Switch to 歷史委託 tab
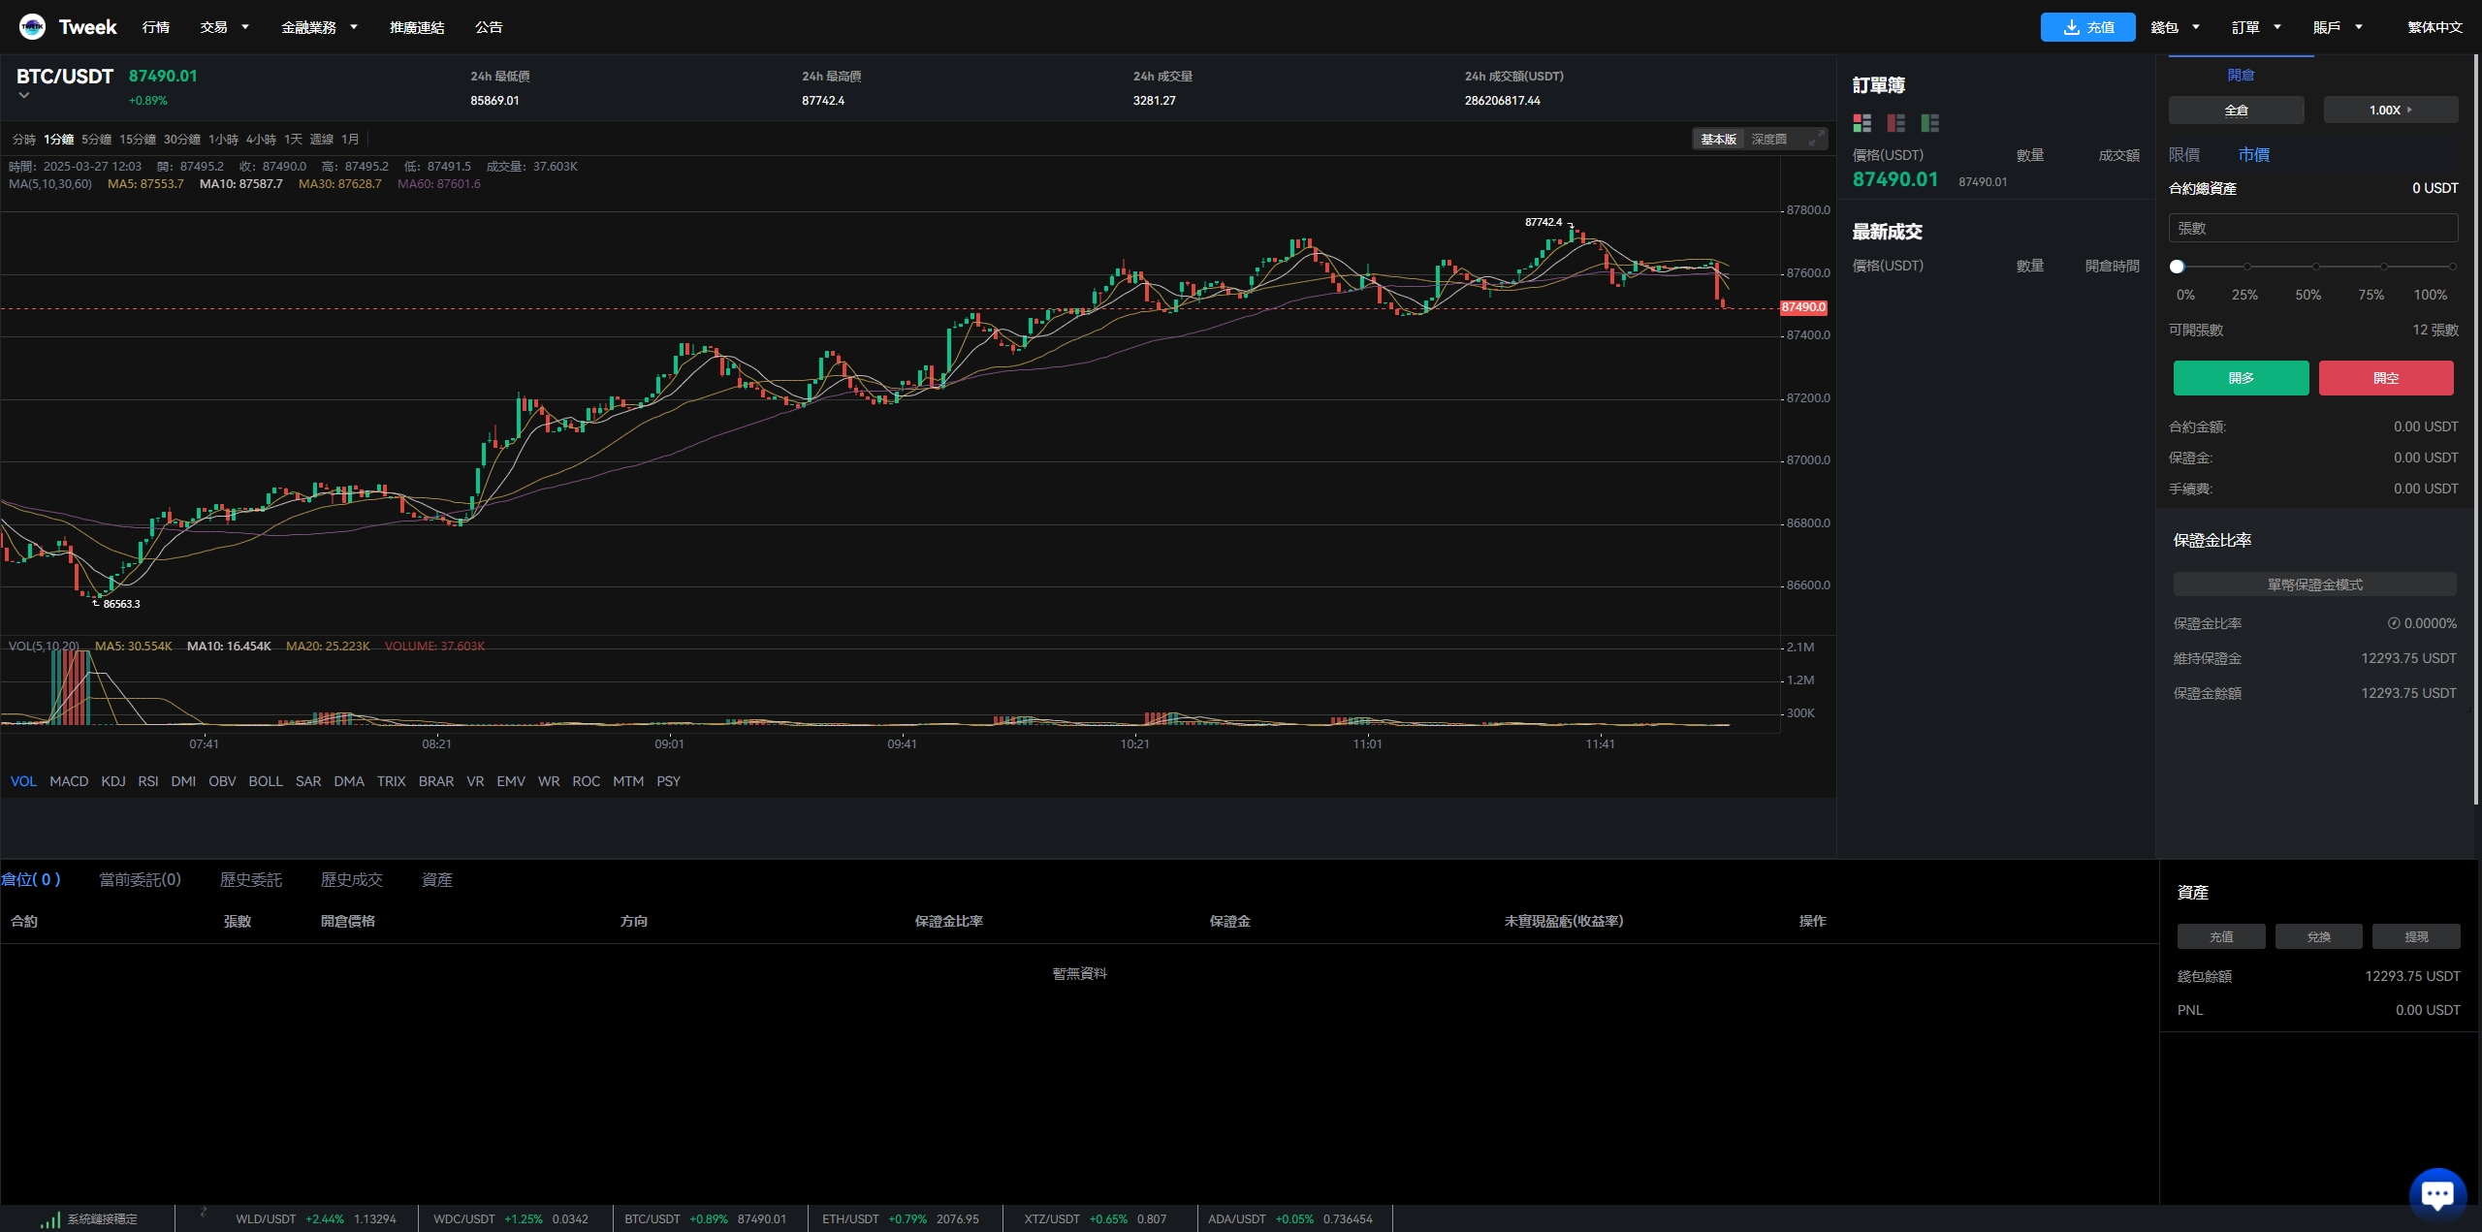This screenshot has height=1232, width=2482. [250, 880]
